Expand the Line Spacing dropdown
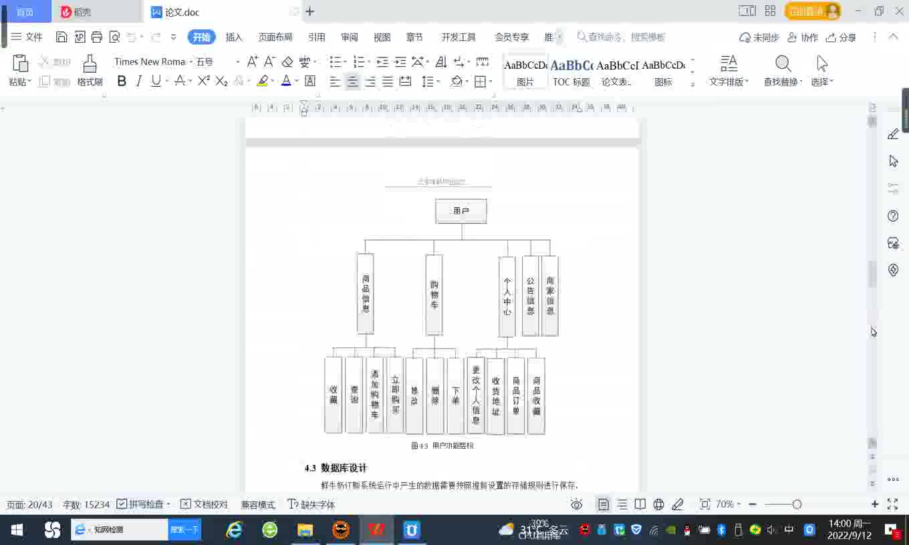Screen dimensions: 909x545 (x=438, y=81)
